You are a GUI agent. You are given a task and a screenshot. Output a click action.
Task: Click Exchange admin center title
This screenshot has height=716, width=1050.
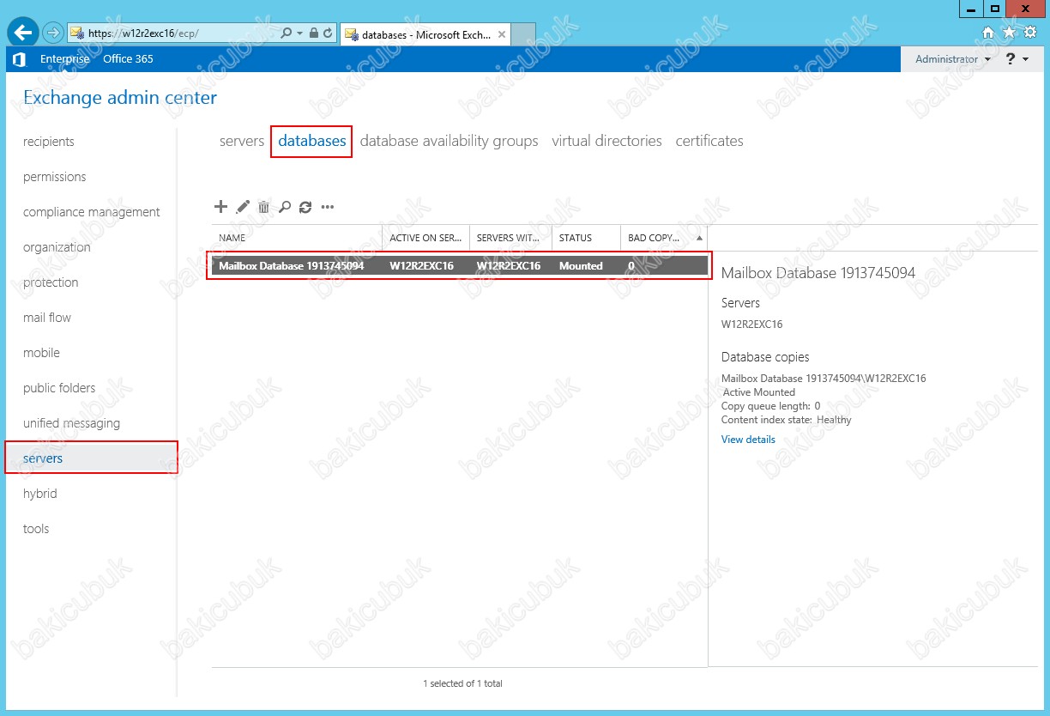point(120,98)
